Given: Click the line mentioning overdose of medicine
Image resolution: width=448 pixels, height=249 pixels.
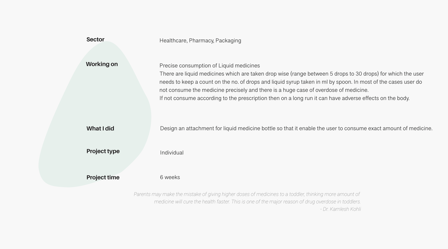Looking at the screenshot, I should coord(264,90).
